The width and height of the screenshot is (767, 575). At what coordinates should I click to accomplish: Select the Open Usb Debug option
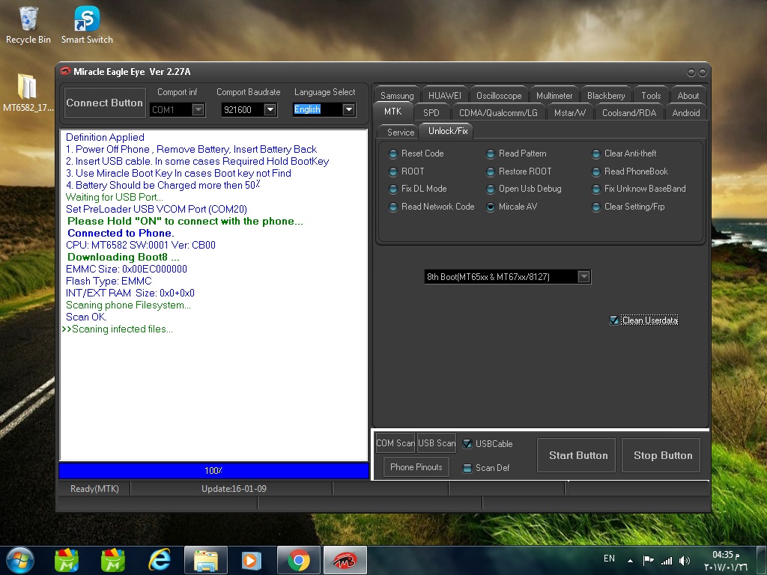click(x=524, y=189)
